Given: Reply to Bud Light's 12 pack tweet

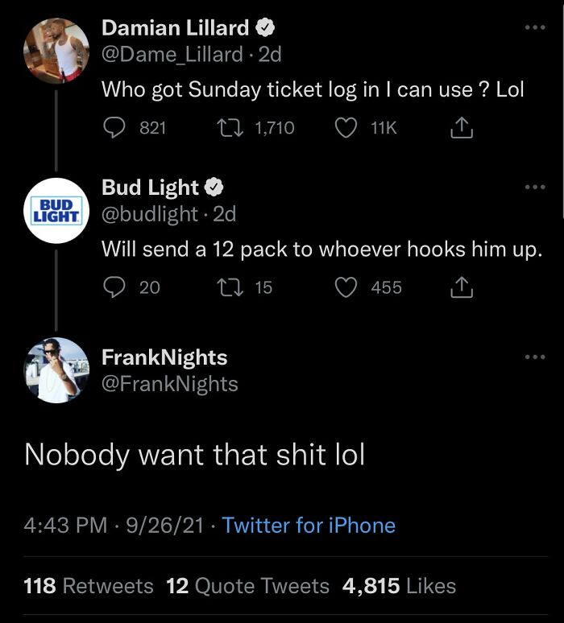Looking at the screenshot, I should [114, 287].
